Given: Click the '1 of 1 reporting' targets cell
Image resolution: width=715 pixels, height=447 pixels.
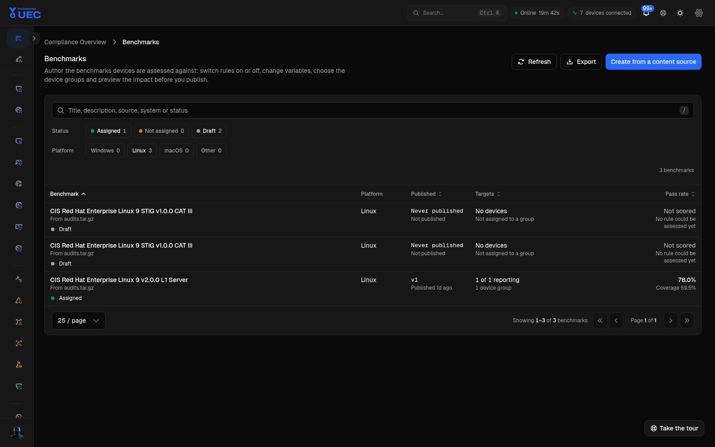Looking at the screenshot, I should tap(497, 280).
